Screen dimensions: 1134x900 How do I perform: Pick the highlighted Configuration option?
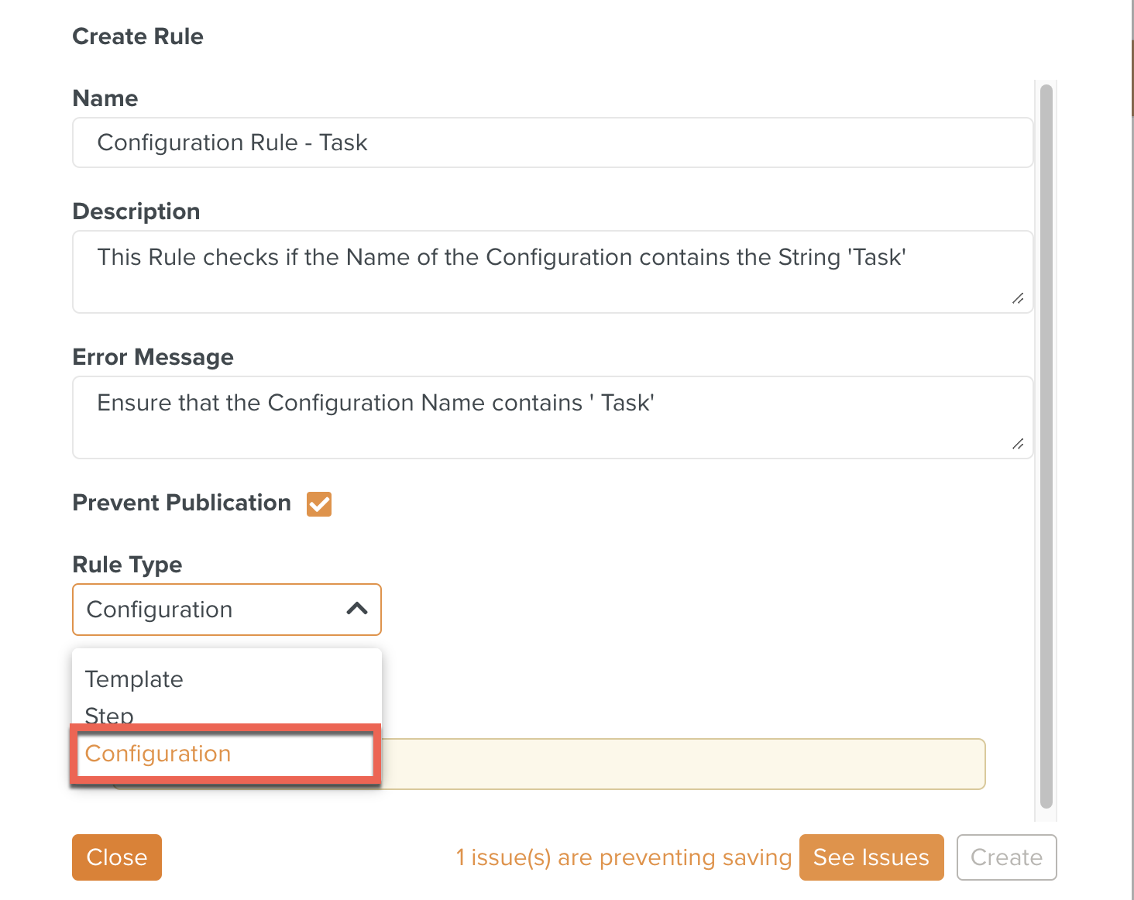158,754
